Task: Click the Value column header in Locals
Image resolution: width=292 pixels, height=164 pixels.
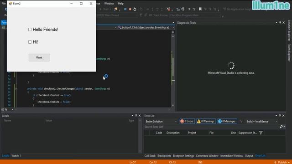Action: pos(49,120)
